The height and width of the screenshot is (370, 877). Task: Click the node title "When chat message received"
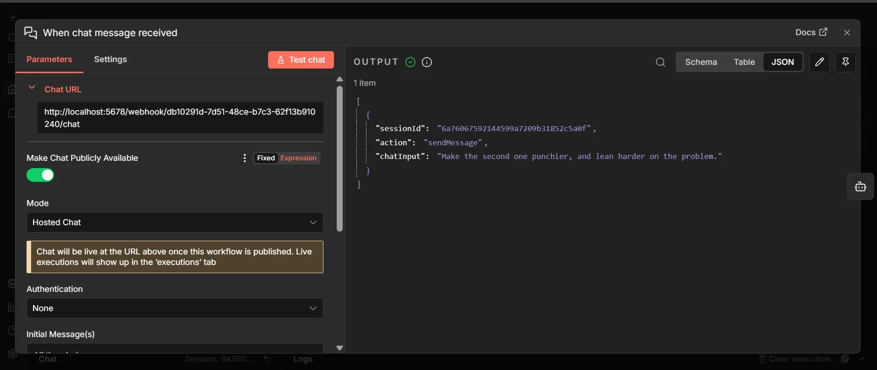point(110,33)
